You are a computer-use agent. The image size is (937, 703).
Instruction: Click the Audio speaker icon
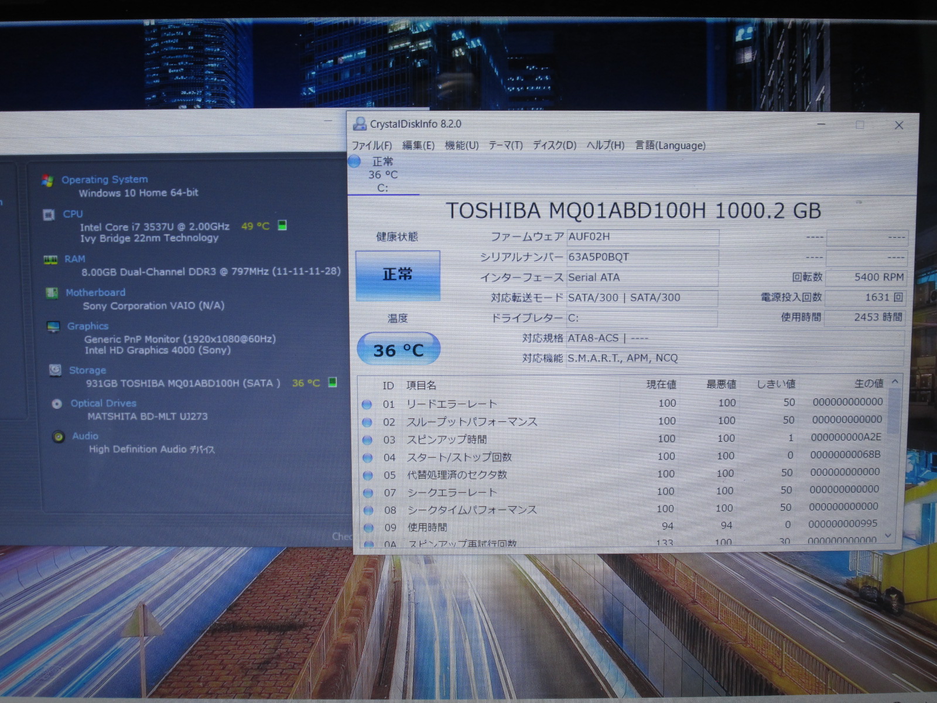click(x=58, y=436)
